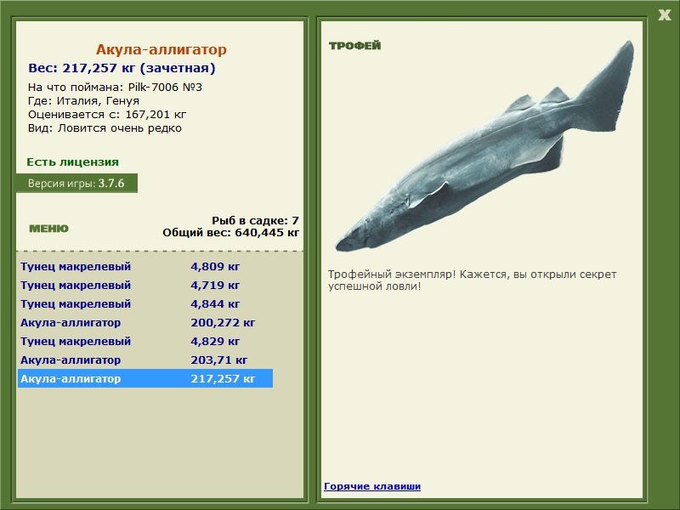Click the ТРОФЕЙ heading
The width and height of the screenshot is (680, 510).
(354, 46)
